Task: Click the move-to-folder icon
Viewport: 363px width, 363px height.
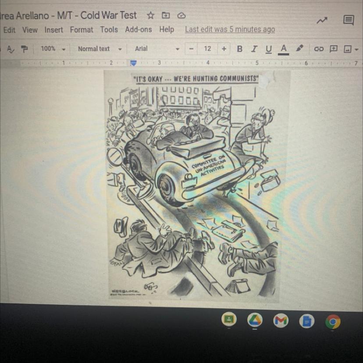Action: (166, 15)
